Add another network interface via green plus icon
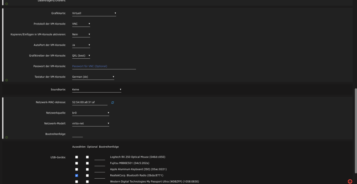This screenshot has height=184, width=357. (x=6, y=137)
